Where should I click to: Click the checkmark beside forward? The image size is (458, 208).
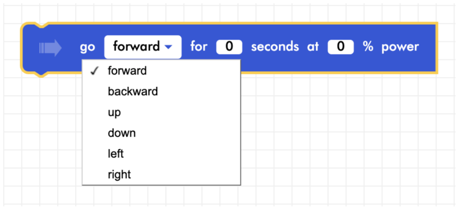pos(94,71)
